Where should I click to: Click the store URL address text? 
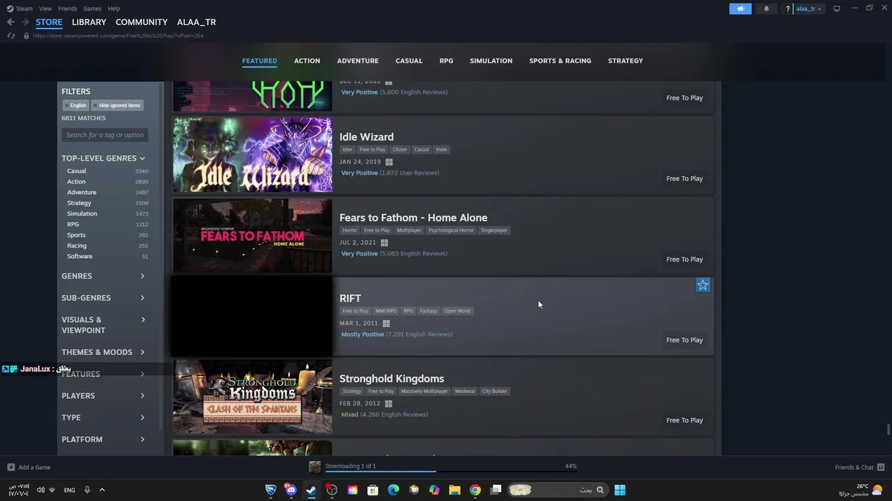point(118,35)
